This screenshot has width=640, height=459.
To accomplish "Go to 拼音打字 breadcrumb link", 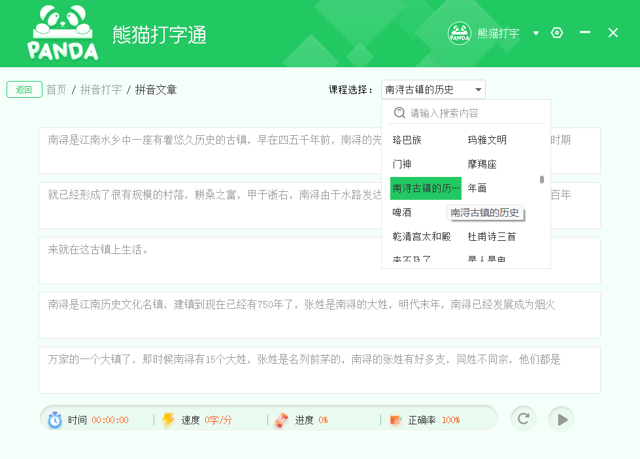I will pos(101,89).
